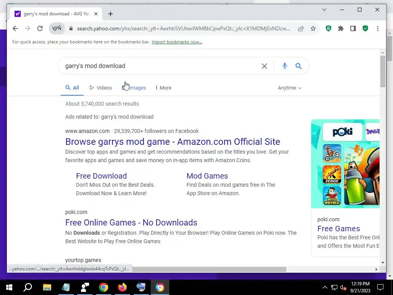Screen dimensions: 393x295
Task: Show hidden system tray icons
Action: 325,287
